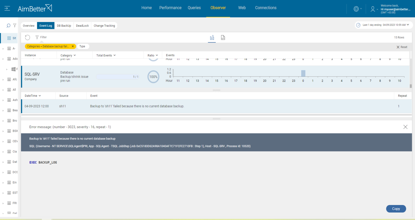Go to the Observer menu

[x=218, y=8]
